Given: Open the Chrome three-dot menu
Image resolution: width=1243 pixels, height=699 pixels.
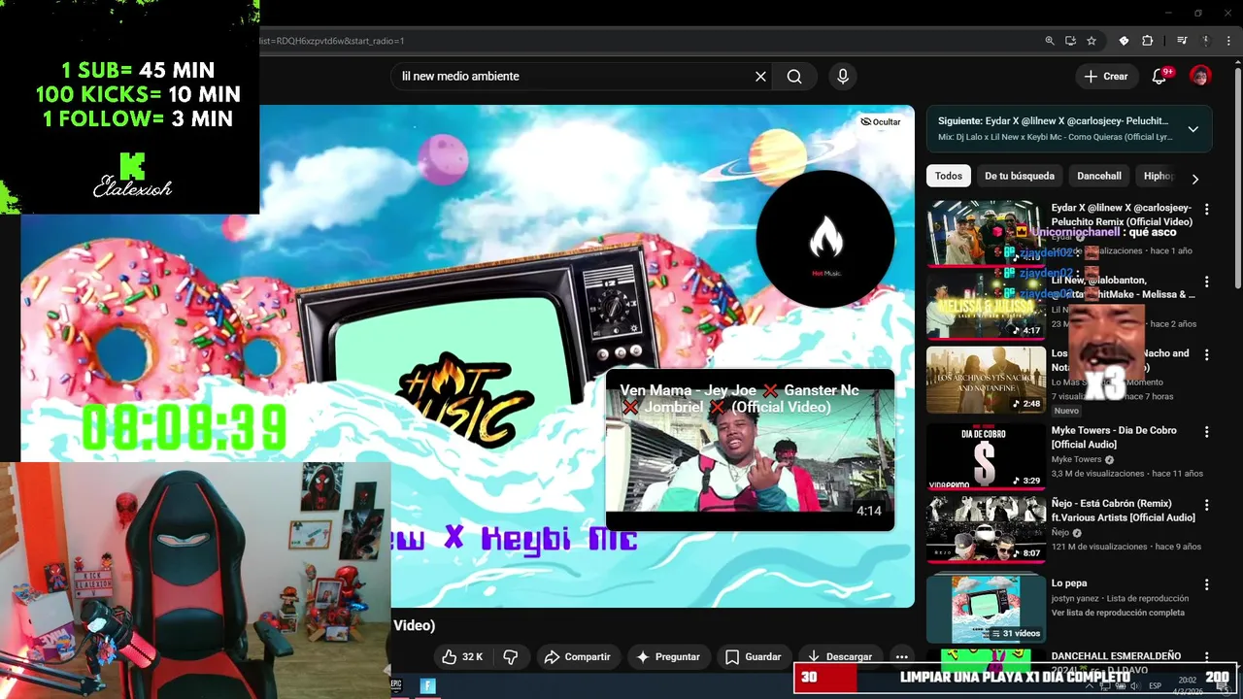Looking at the screenshot, I should (x=1228, y=41).
